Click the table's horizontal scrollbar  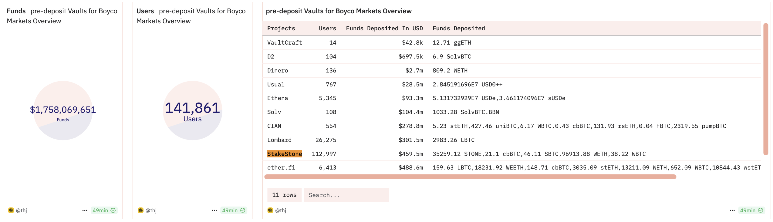pyautogui.click(x=470, y=177)
